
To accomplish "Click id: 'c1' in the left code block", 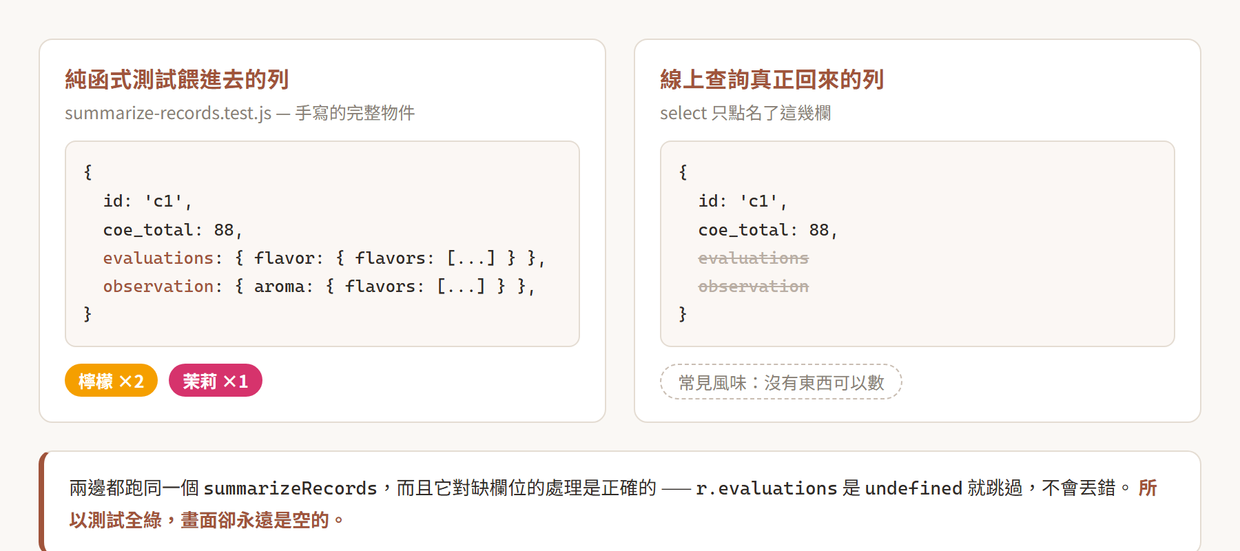I will (147, 201).
